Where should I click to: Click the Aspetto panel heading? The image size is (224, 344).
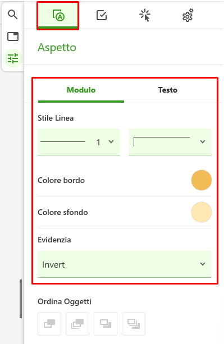(57, 47)
